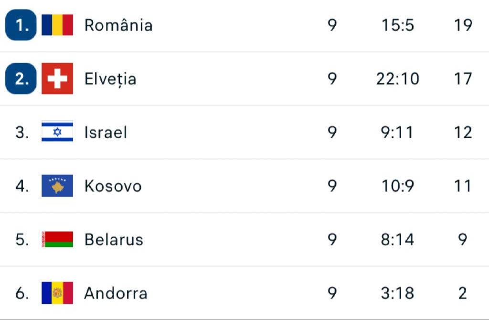This screenshot has height=320, width=489.
Task: View the Andorra team page
Action: coord(116,293)
